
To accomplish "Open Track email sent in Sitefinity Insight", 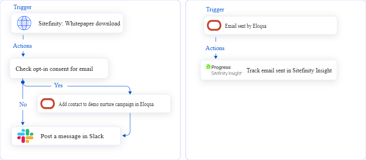I will (269, 70).
